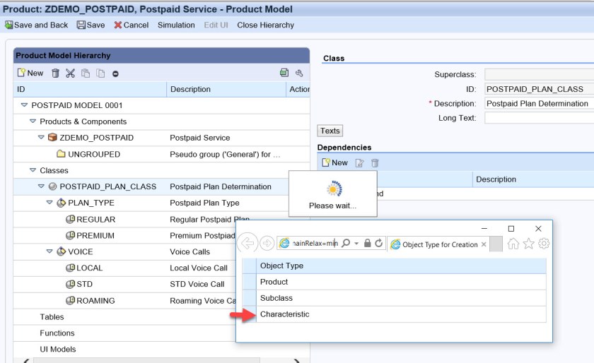Collapse the POSTPAID MODEL 0001 node

coord(24,105)
